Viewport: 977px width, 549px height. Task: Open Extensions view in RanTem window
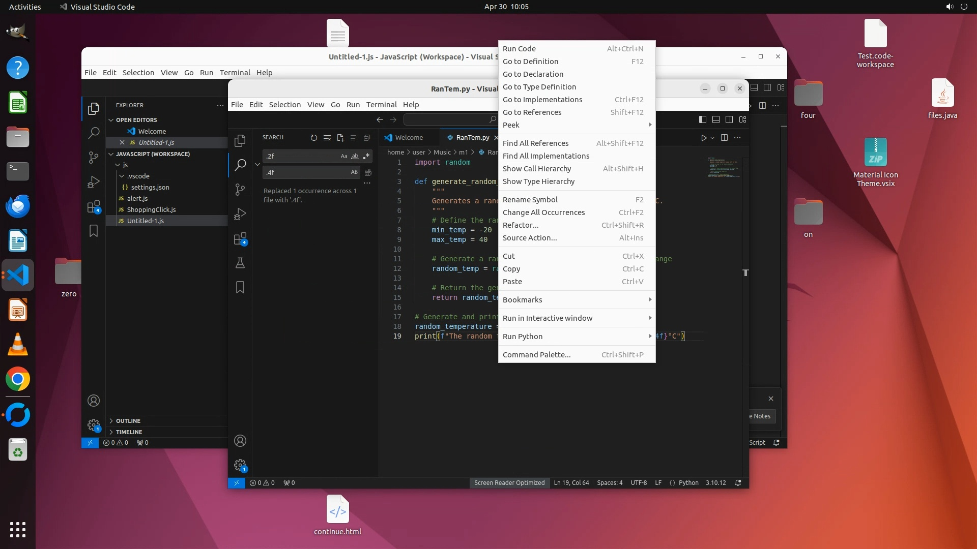click(x=240, y=239)
